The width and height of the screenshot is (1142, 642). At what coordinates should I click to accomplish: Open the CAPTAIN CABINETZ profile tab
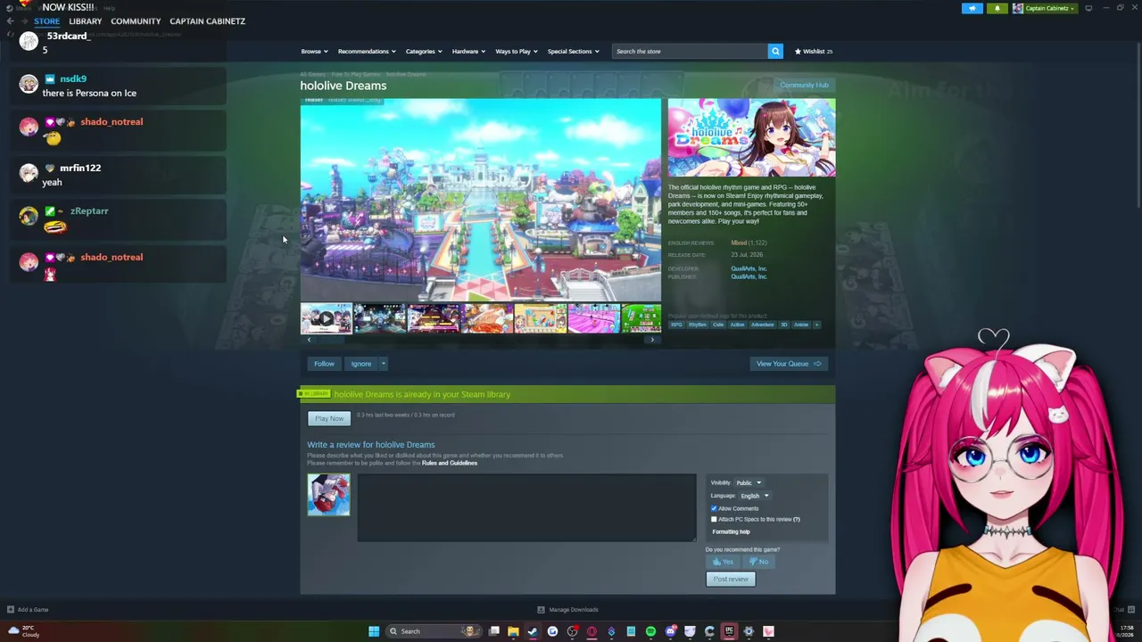[207, 21]
